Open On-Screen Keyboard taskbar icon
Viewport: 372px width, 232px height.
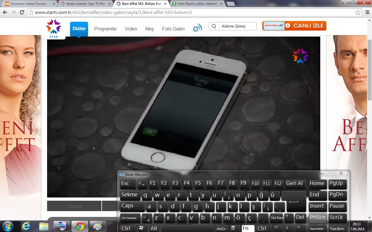point(62,226)
